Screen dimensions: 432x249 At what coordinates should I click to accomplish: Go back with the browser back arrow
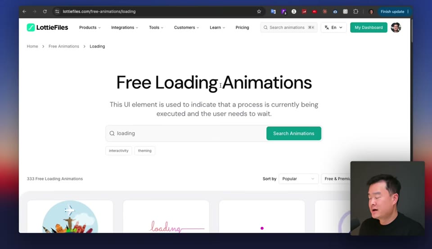point(24,12)
